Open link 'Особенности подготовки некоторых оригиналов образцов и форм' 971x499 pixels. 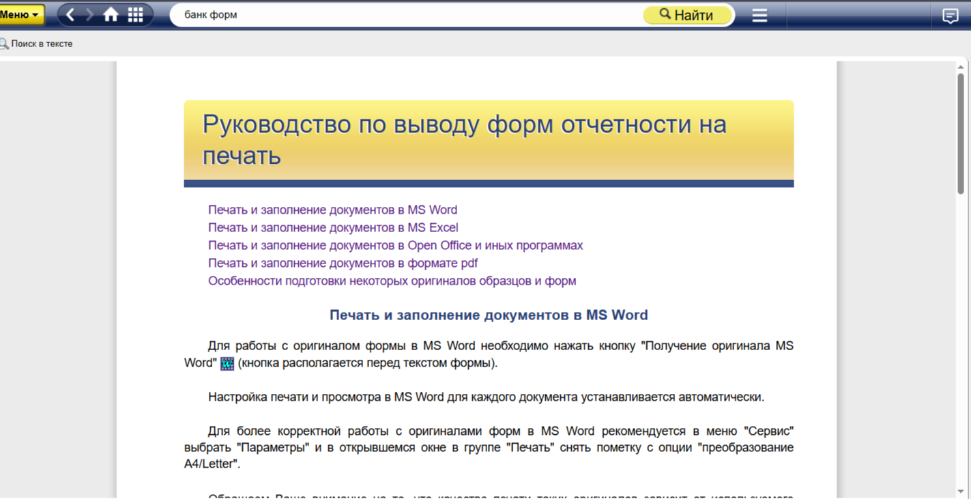pyautogui.click(x=392, y=281)
